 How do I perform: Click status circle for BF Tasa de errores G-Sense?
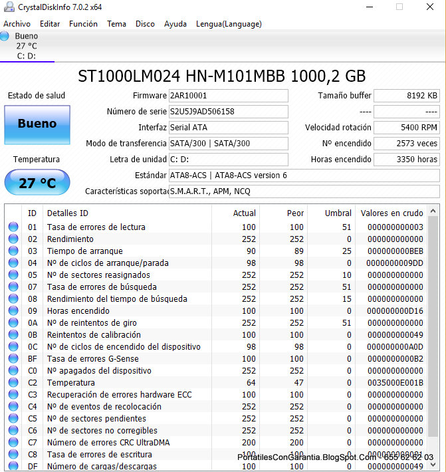click(13, 358)
